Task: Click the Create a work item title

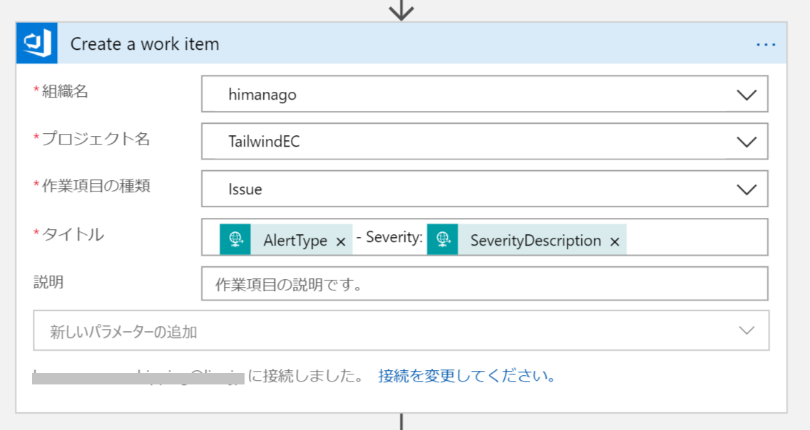Action: pos(145,44)
